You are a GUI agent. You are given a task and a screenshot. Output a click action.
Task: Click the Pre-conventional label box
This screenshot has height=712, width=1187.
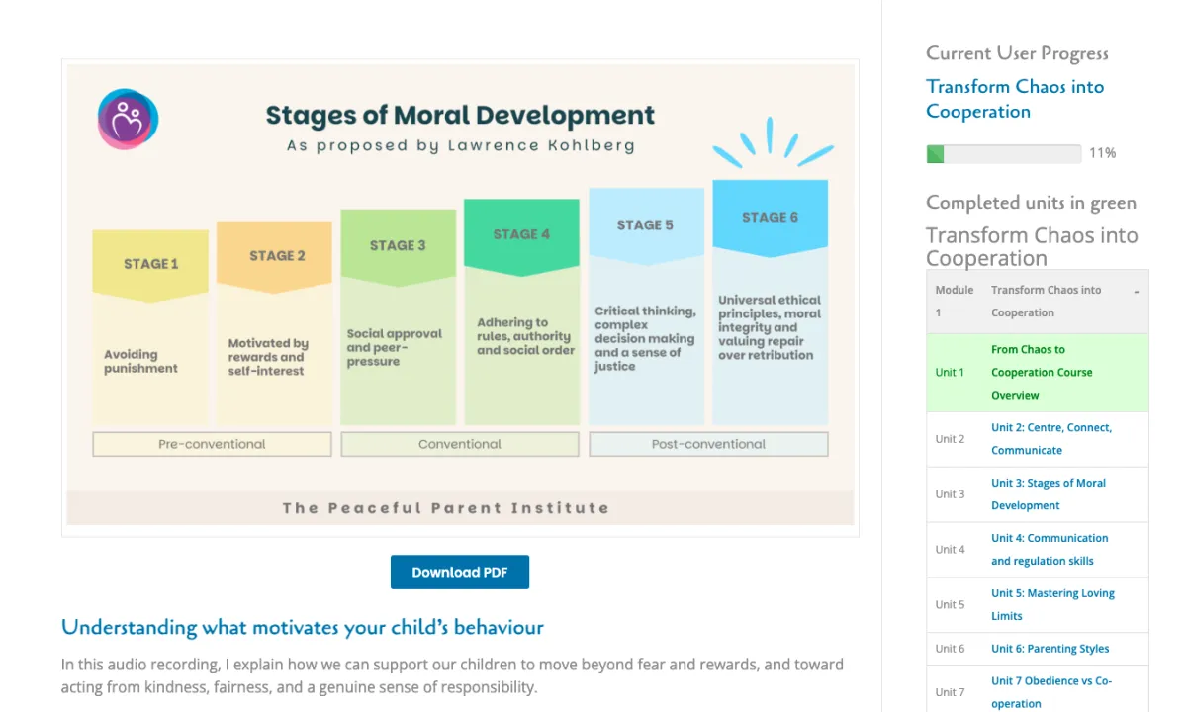pos(212,445)
